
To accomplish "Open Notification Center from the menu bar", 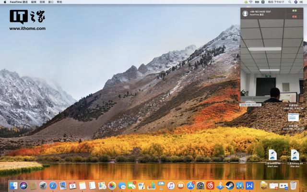I will click(x=302, y=2).
